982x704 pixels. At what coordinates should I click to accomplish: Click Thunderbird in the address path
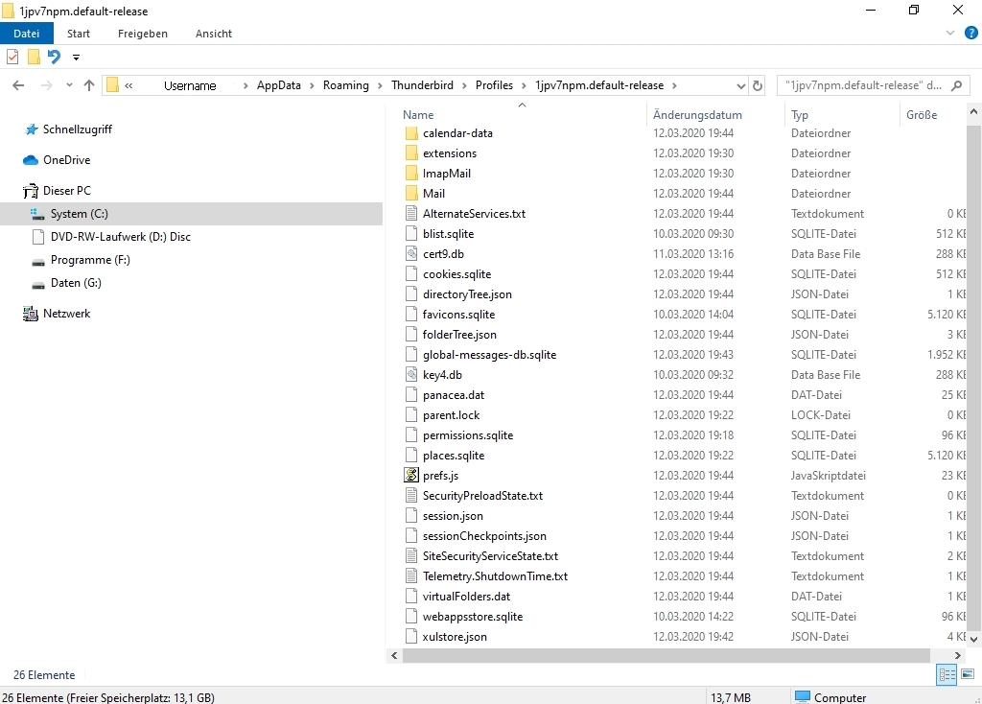(x=422, y=85)
